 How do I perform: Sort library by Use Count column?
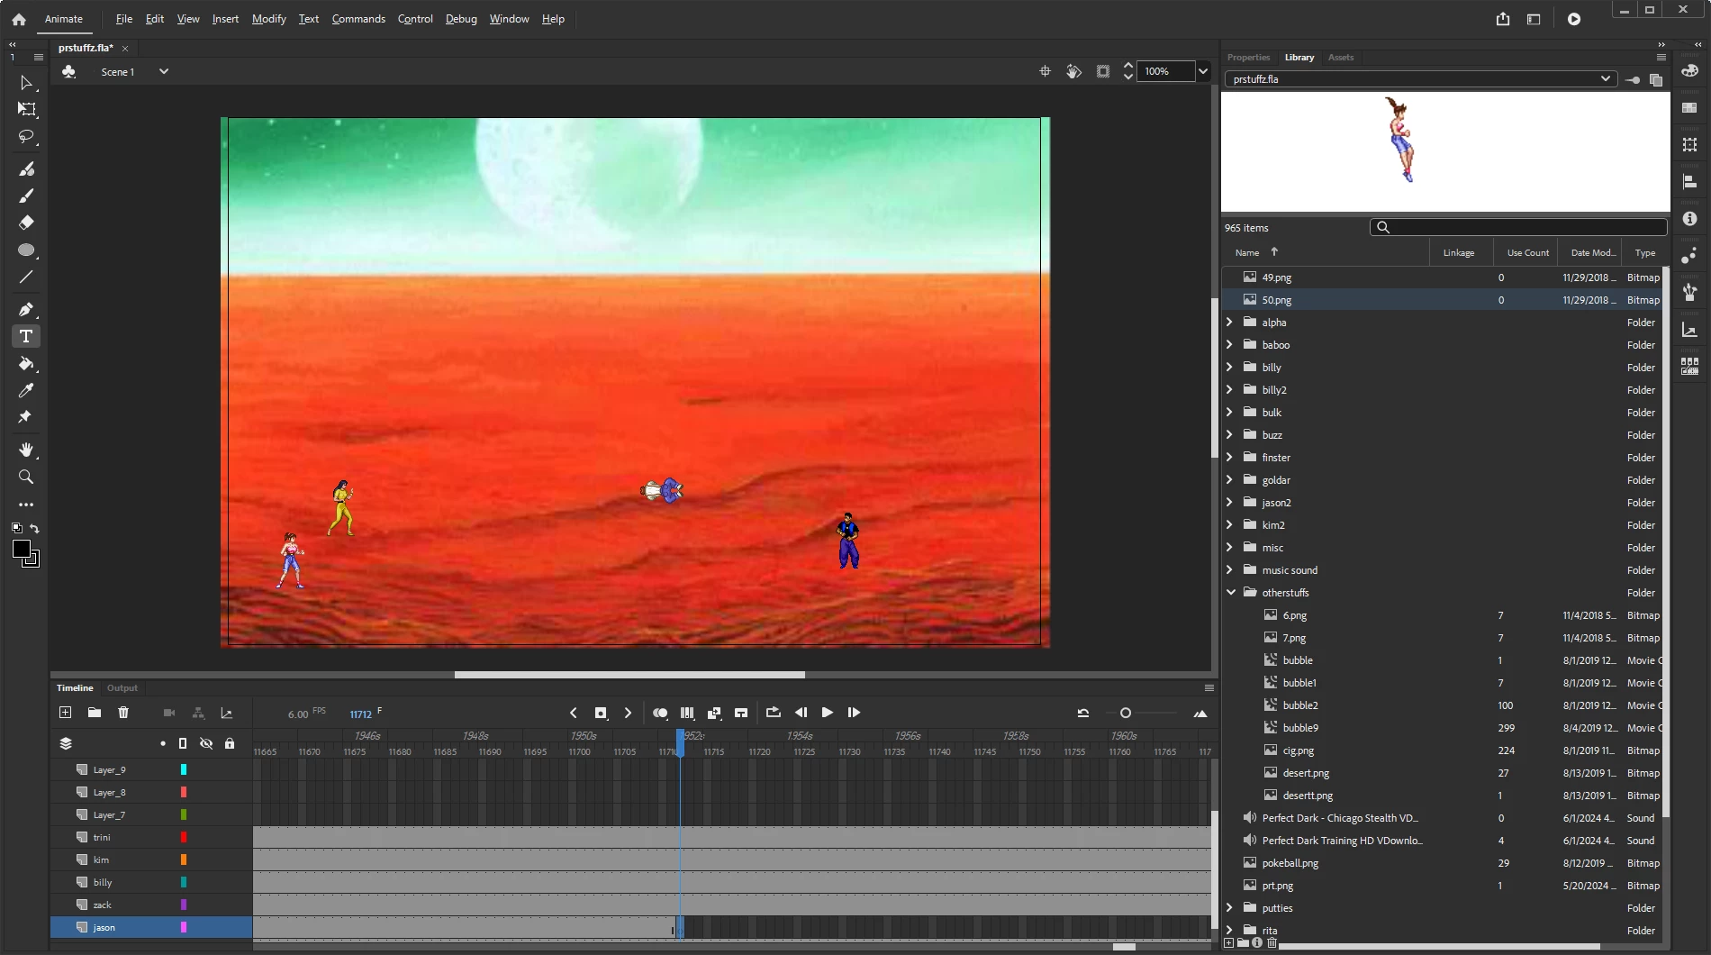1527,252
